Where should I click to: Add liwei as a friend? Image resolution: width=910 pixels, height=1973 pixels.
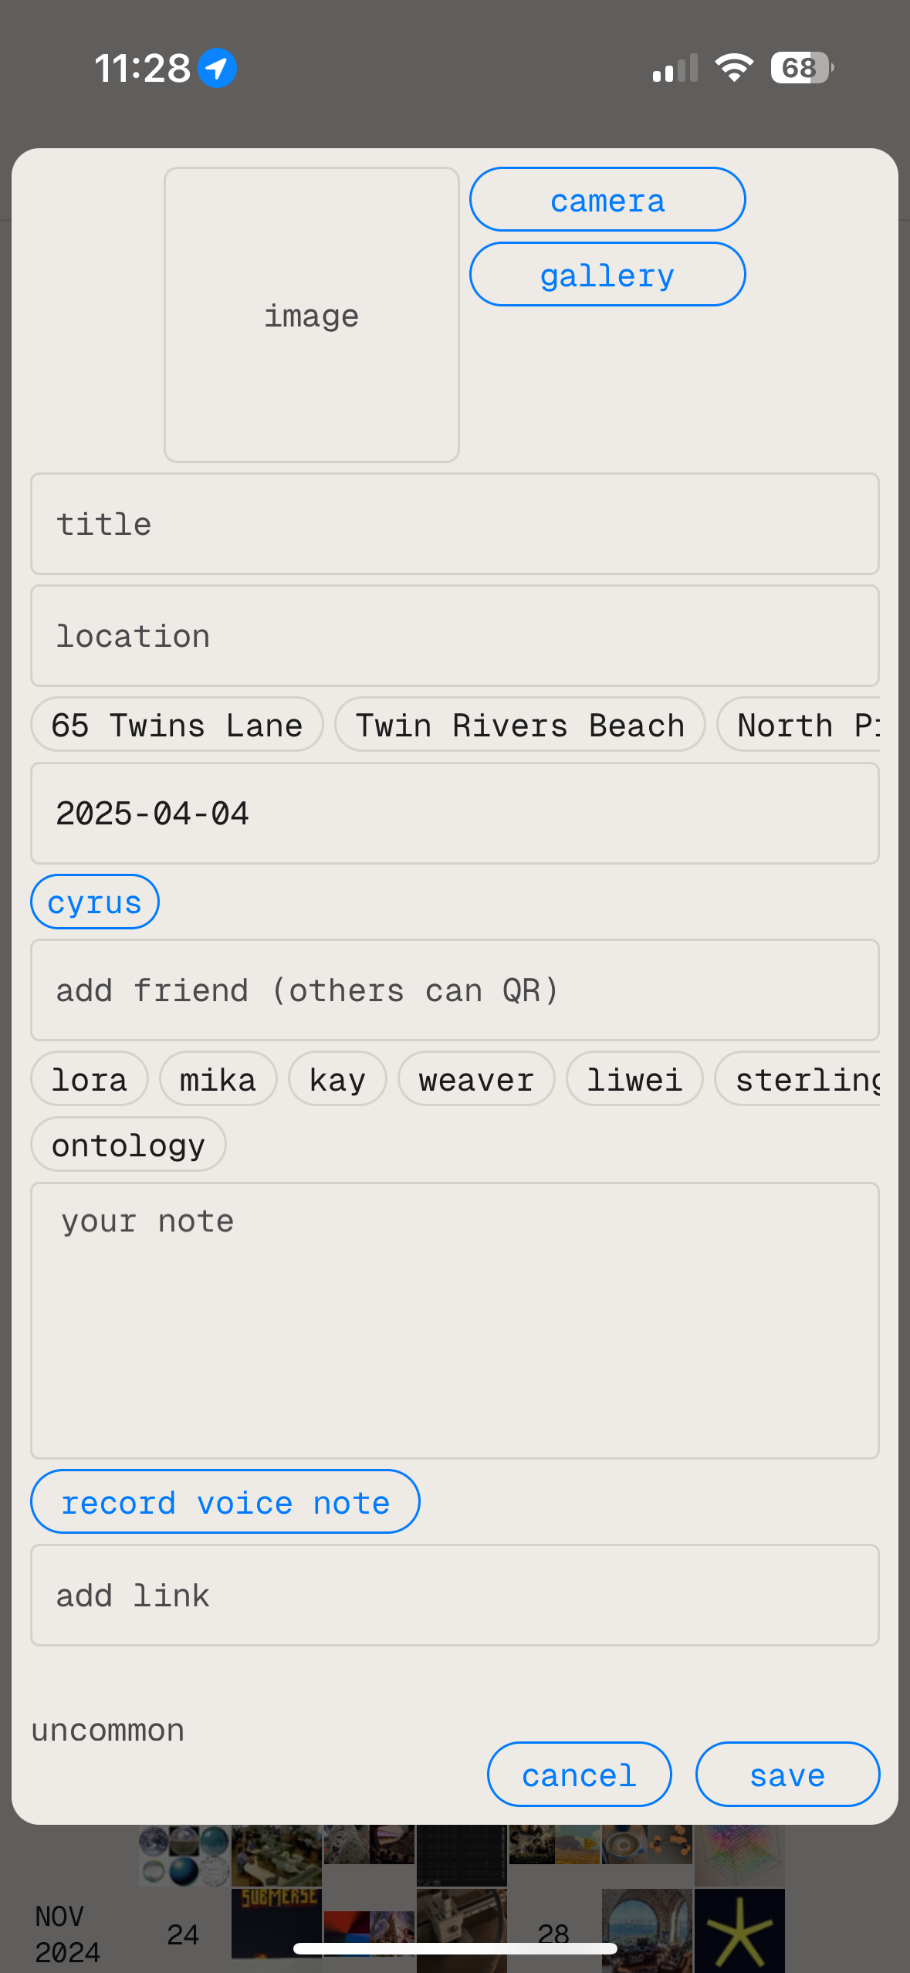634,1079
